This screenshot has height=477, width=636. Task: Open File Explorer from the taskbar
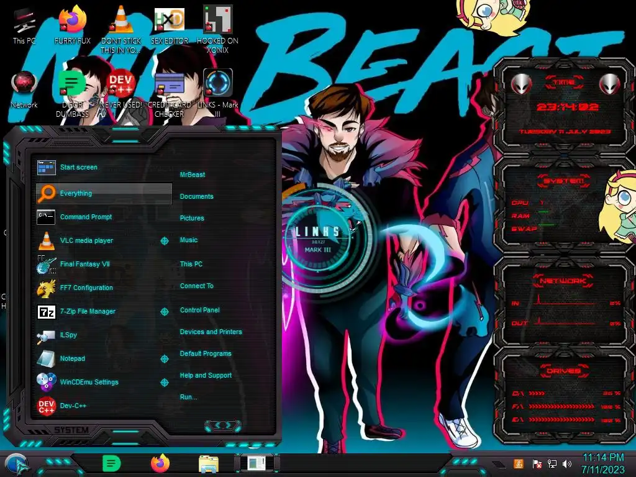point(209,464)
